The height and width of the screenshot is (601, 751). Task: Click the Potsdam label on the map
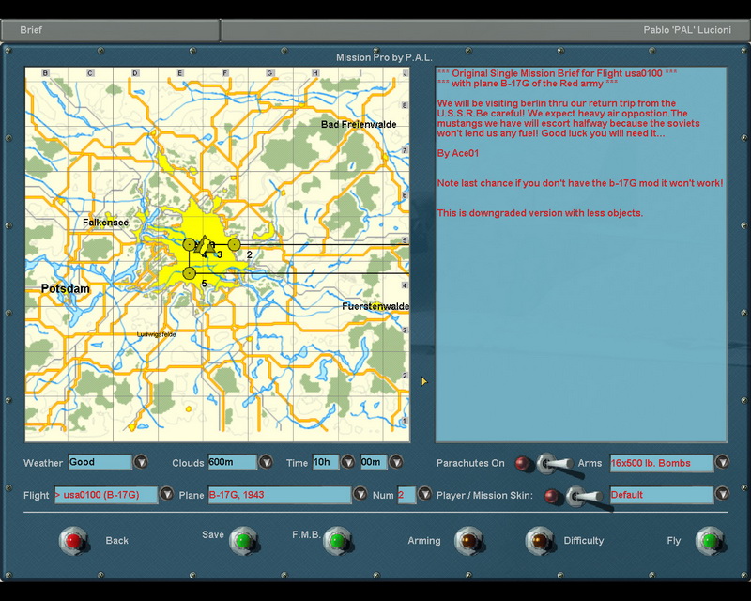point(65,288)
